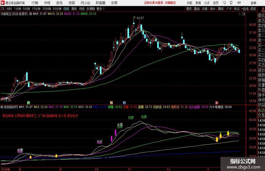Image resolution: width=265 pixels, height=171 pixels.
Task: Click the 15.30 low price marker
Action: click(7, 100)
